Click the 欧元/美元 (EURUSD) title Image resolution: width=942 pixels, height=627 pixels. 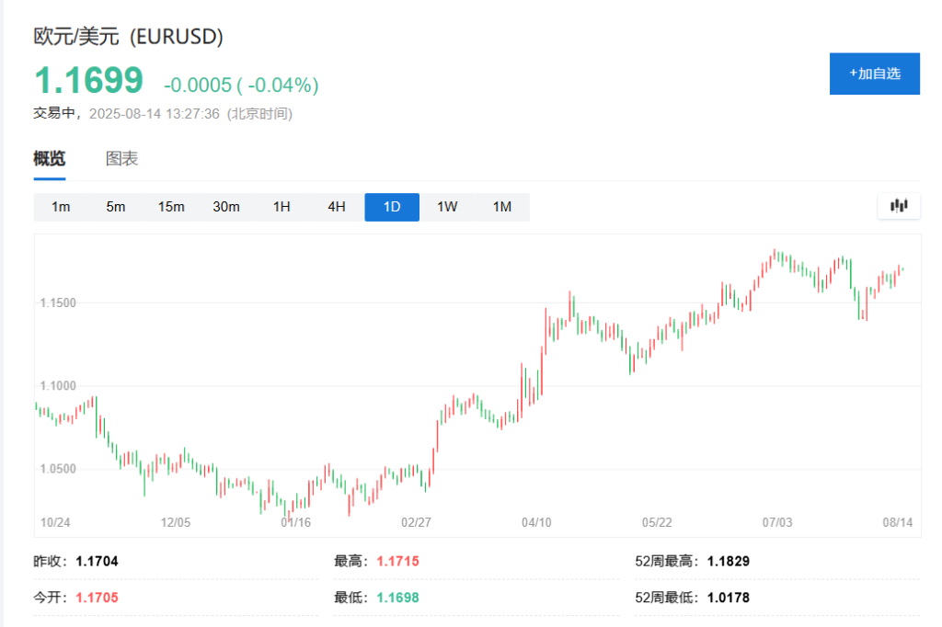click(129, 37)
